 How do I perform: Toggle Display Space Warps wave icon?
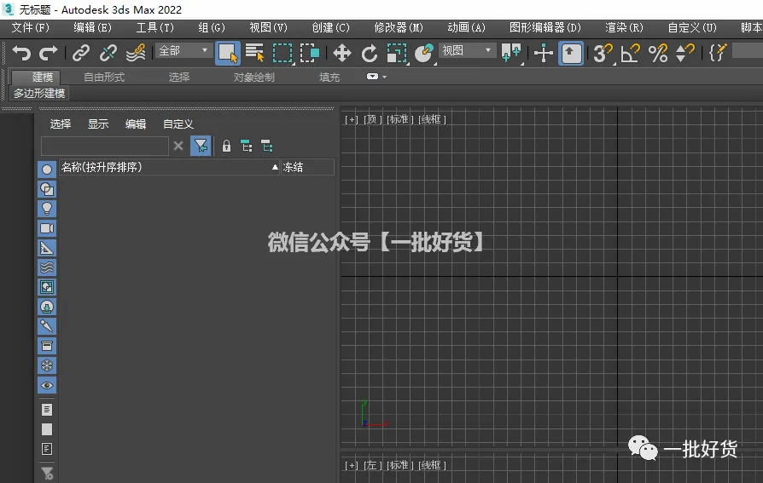[x=47, y=267]
